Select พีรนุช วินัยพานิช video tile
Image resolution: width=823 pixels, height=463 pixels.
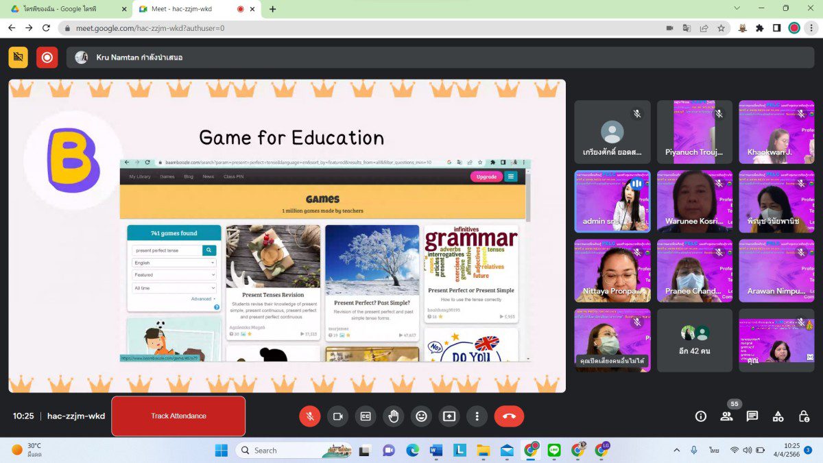[776, 202]
